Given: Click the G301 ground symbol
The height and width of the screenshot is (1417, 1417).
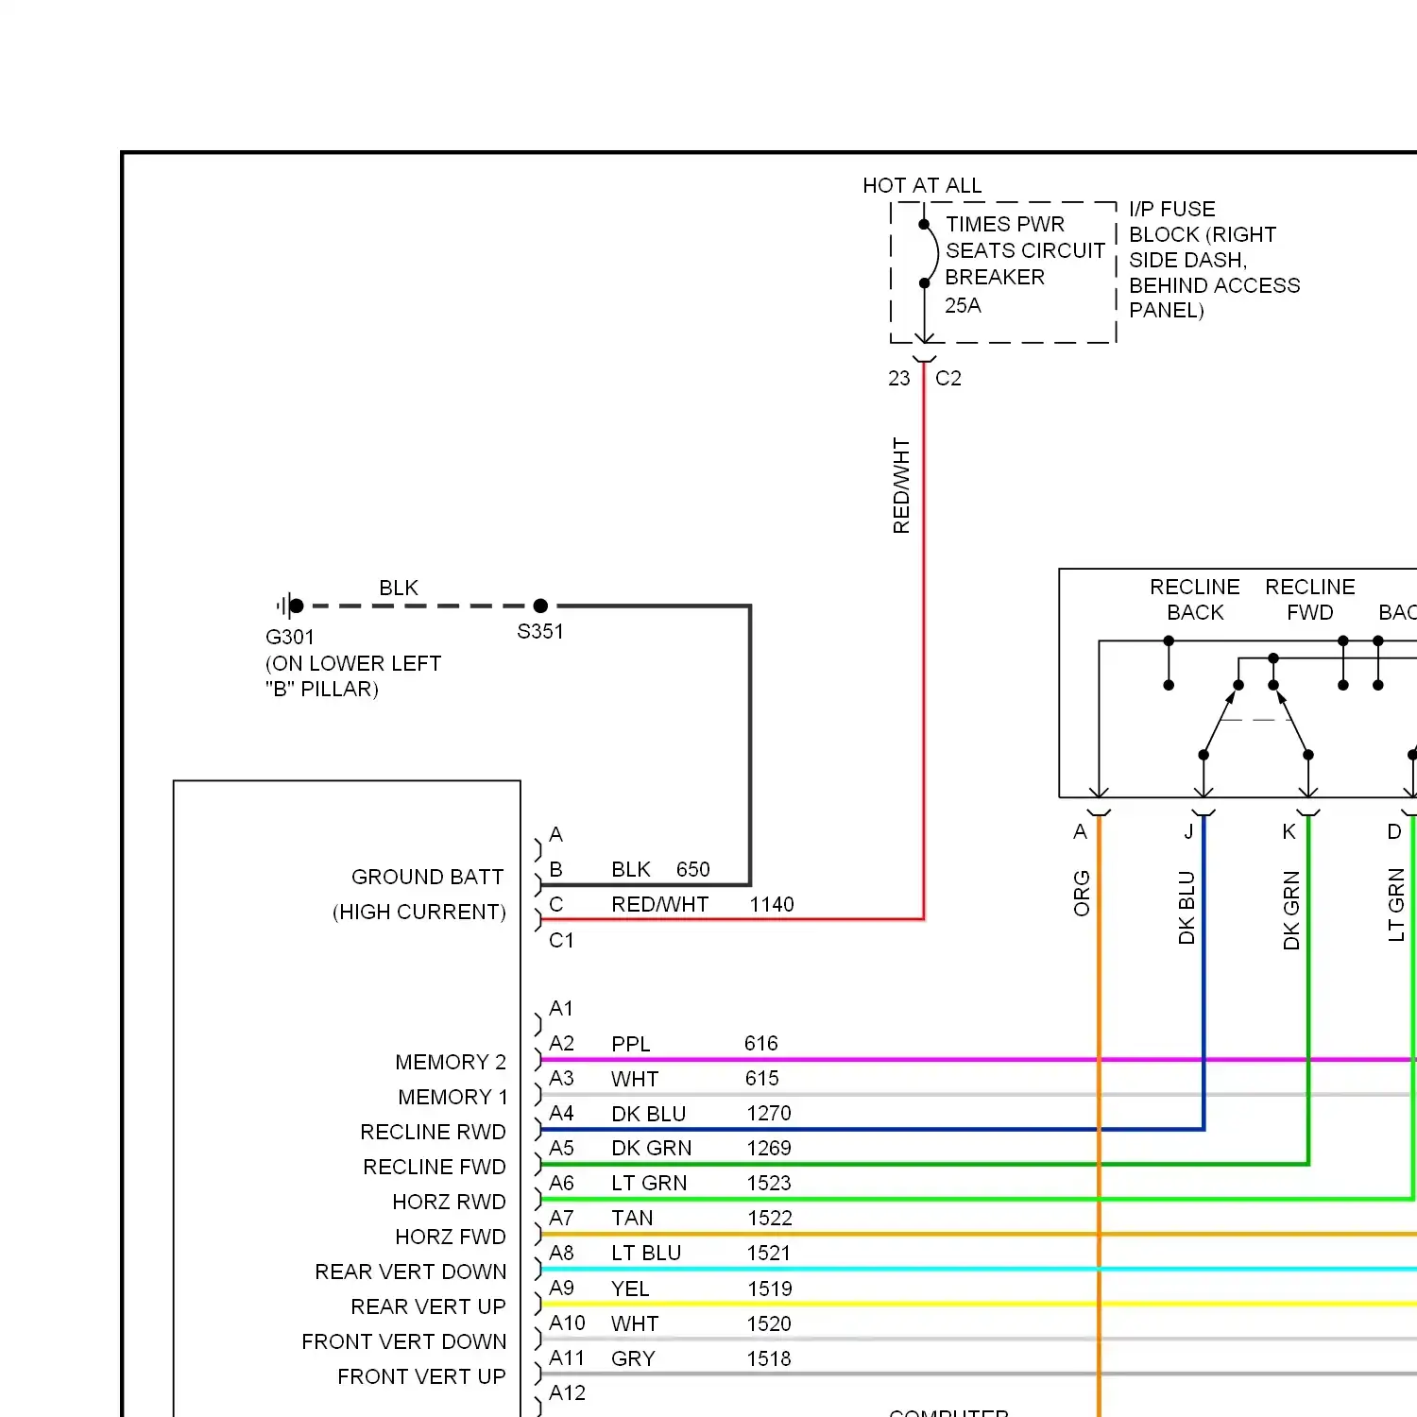Looking at the screenshot, I should (290, 606).
